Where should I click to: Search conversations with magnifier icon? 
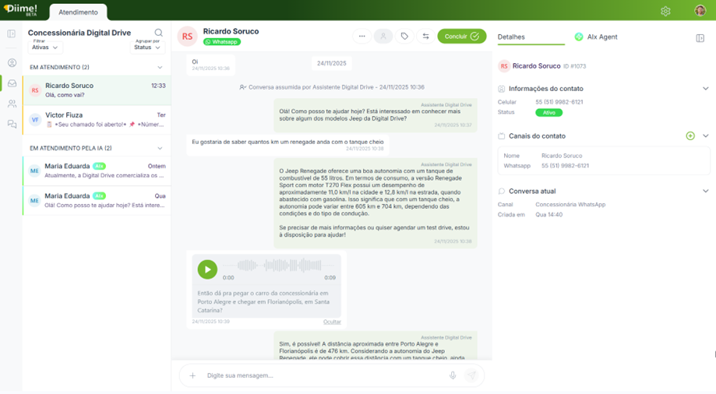[158, 33]
